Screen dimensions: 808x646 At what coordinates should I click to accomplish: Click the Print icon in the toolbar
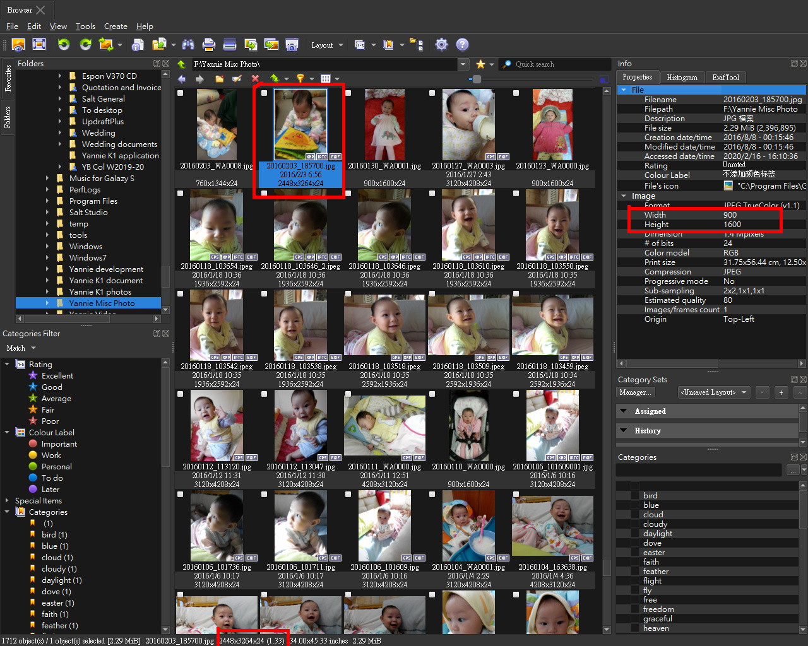click(208, 44)
